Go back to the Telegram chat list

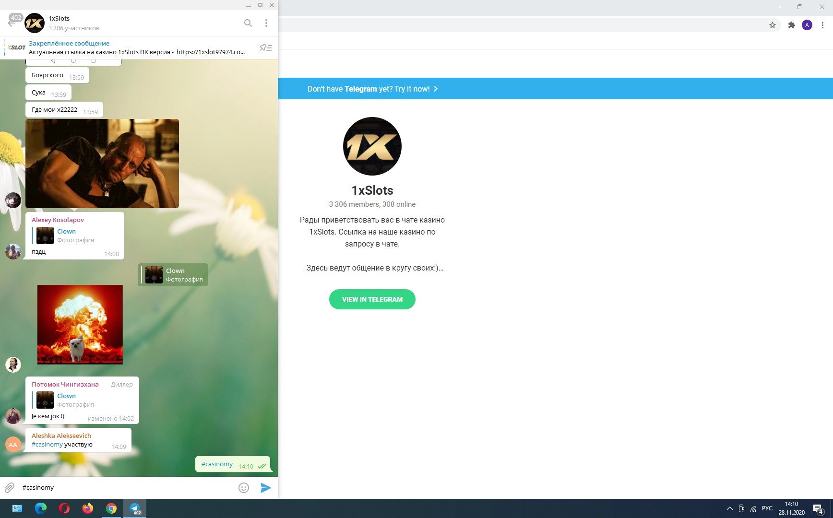(12, 23)
